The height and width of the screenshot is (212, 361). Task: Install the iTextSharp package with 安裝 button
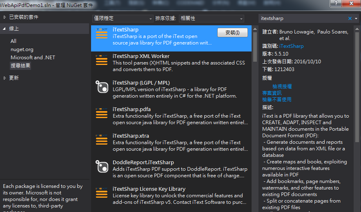pyautogui.click(x=232, y=32)
